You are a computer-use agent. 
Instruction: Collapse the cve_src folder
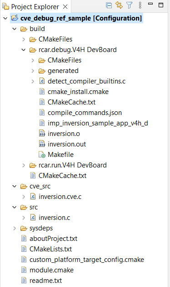point(15,186)
